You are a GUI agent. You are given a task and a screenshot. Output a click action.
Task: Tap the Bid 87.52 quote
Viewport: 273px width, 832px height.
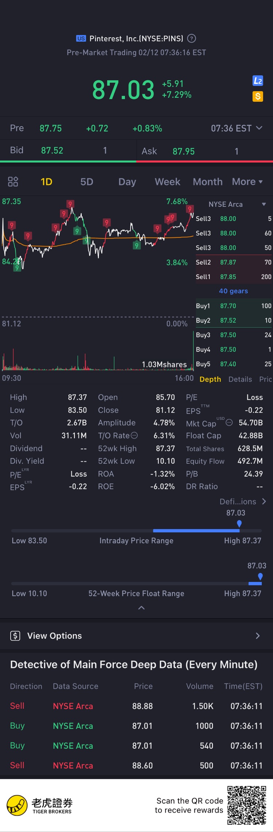point(68,150)
